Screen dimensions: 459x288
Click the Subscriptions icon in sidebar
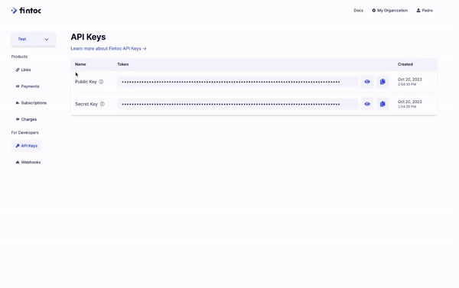[x=18, y=103]
